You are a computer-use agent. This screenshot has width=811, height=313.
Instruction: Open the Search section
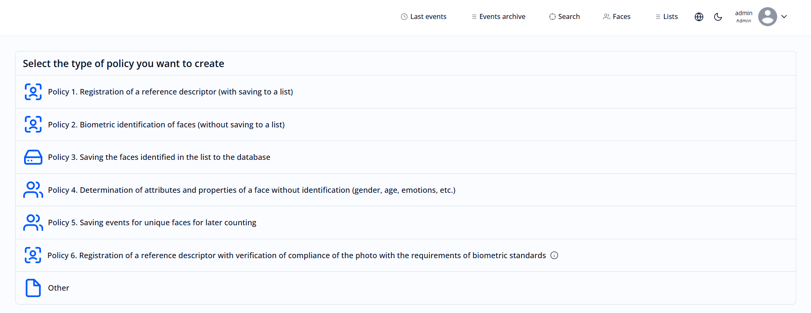coord(565,17)
